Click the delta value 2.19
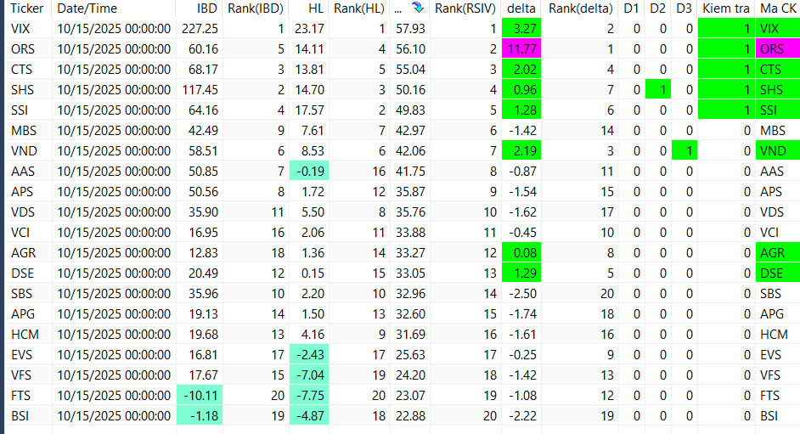The image size is (800, 434). 521,151
